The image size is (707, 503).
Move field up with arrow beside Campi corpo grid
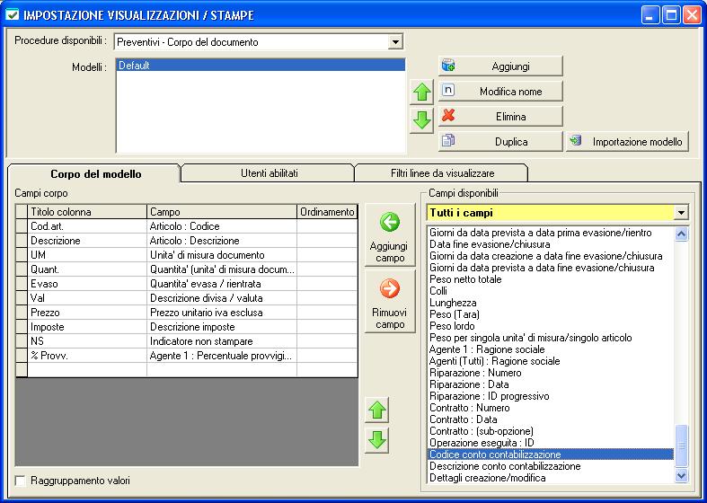(377, 410)
